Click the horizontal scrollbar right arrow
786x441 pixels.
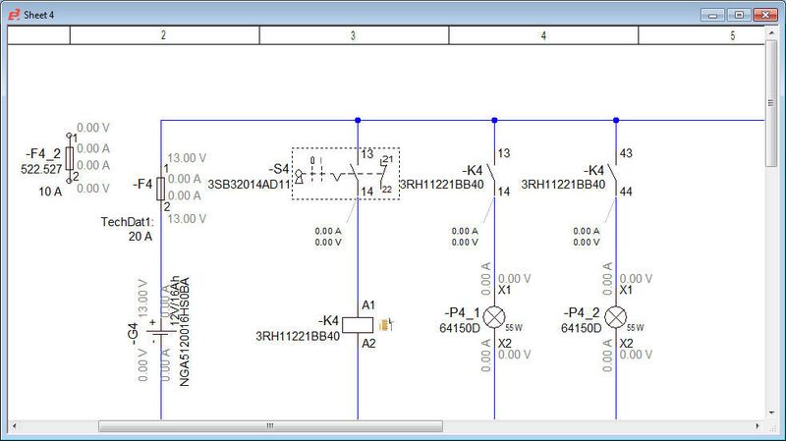(757, 426)
